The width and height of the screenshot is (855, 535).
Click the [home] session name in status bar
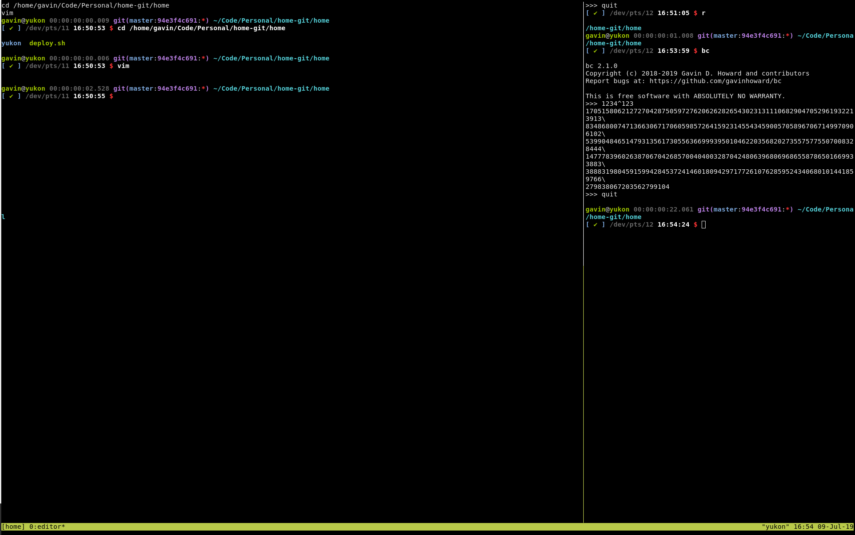13,527
